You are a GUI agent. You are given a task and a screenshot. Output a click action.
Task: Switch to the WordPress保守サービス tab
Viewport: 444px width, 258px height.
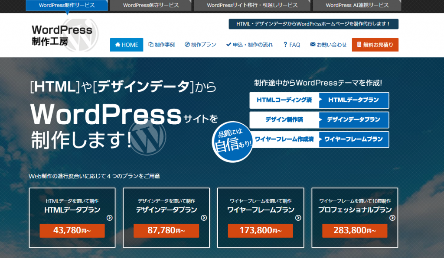coord(151,5)
